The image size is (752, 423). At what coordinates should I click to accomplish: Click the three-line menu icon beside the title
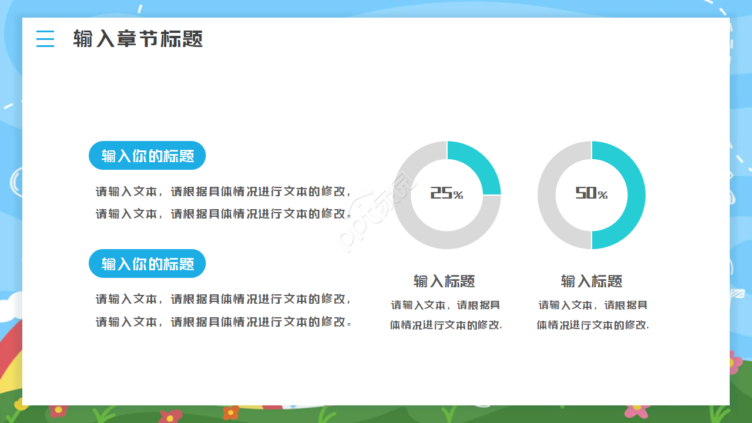[45, 39]
